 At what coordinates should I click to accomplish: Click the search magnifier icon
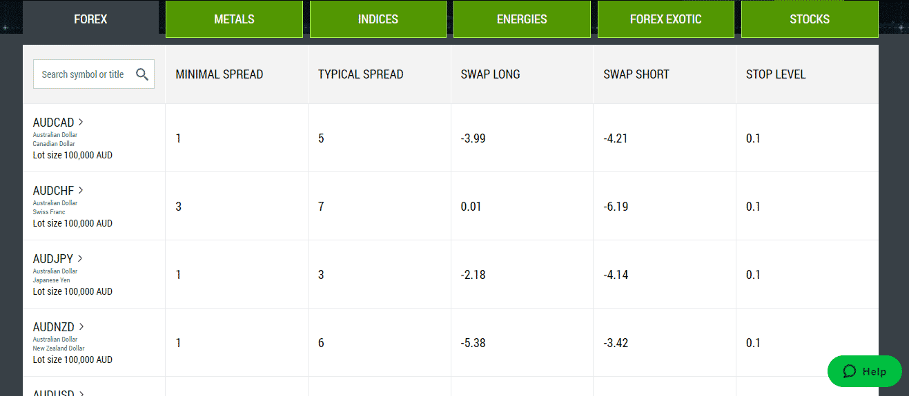(x=142, y=74)
